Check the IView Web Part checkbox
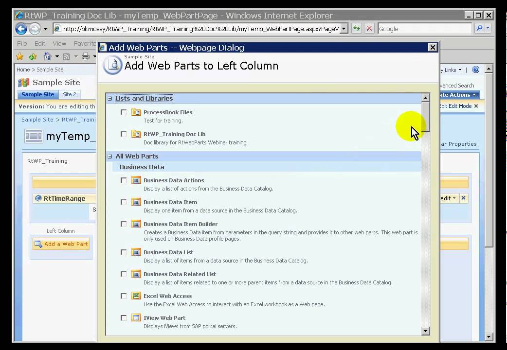This screenshot has height=350, width=507. 124,318
